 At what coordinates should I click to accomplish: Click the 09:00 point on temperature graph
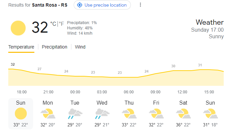[x=155, y=74]
